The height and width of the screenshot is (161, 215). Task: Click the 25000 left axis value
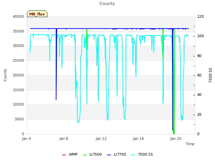point(18,60)
